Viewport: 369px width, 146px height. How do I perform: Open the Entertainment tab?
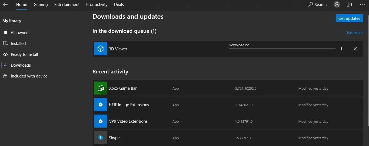click(67, 5)
